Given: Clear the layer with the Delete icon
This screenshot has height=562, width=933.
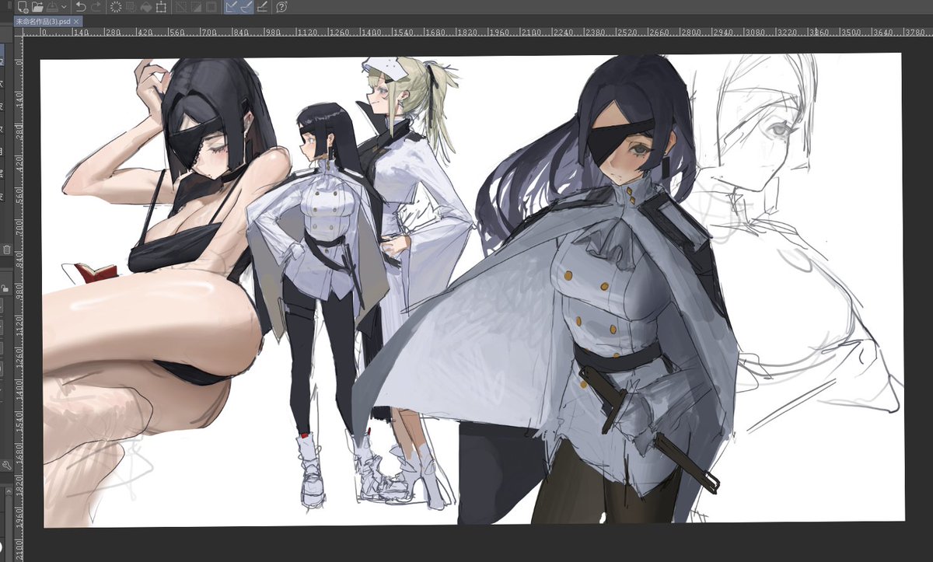Looking at the screenshot, I should tap(116, 7).
